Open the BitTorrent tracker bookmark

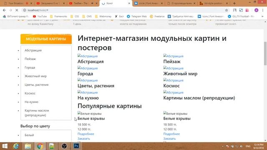(x=16, y=16)
